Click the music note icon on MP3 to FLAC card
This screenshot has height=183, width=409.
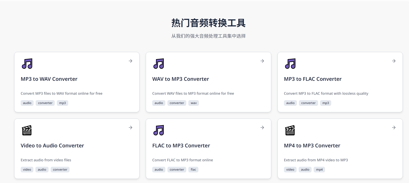[x=290, y=63]
